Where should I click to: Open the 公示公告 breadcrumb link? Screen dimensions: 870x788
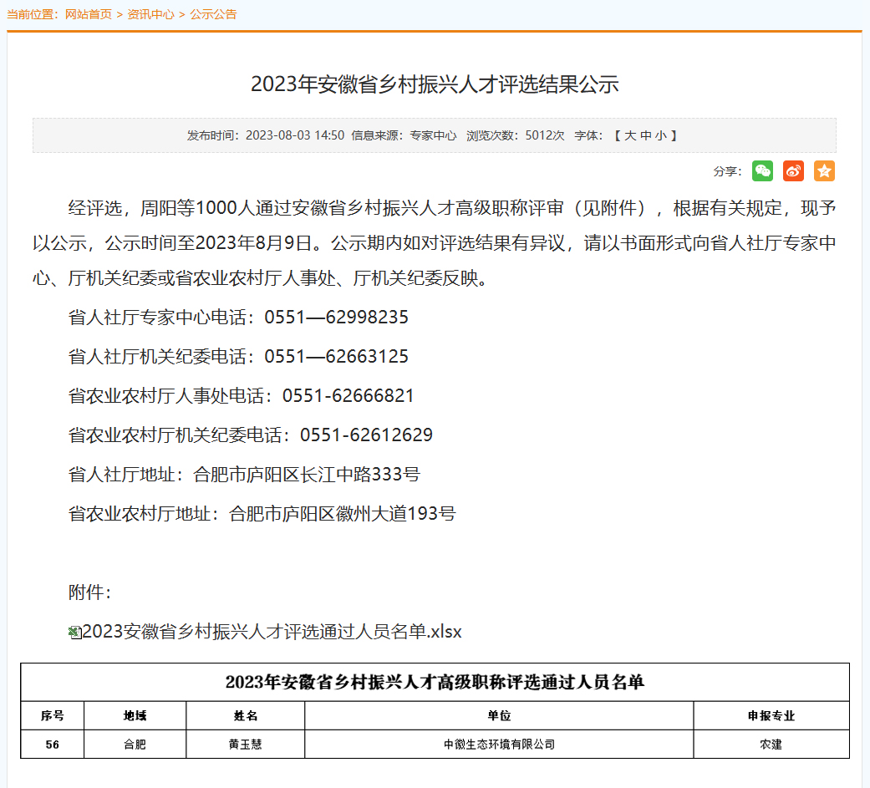click(213, 14)
